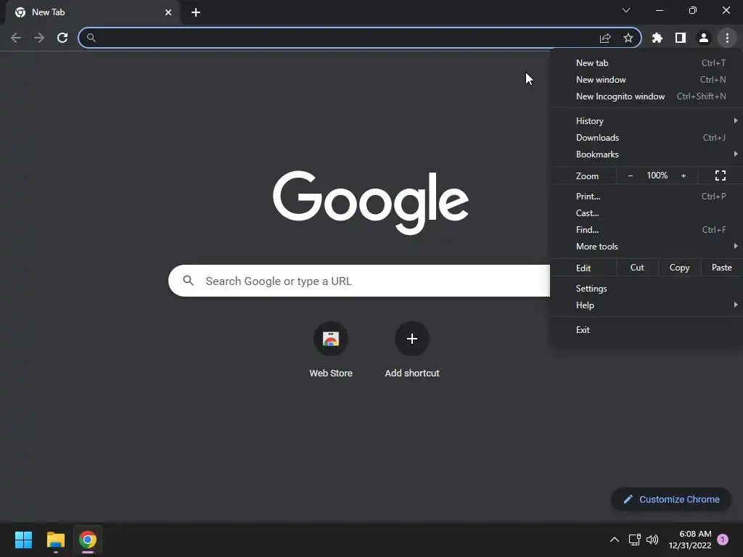Click the 100% zoom value
743x557 pixels.
pyautogui.click(x=657, y=176)
